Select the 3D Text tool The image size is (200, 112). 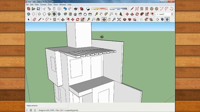coord(121,14)
